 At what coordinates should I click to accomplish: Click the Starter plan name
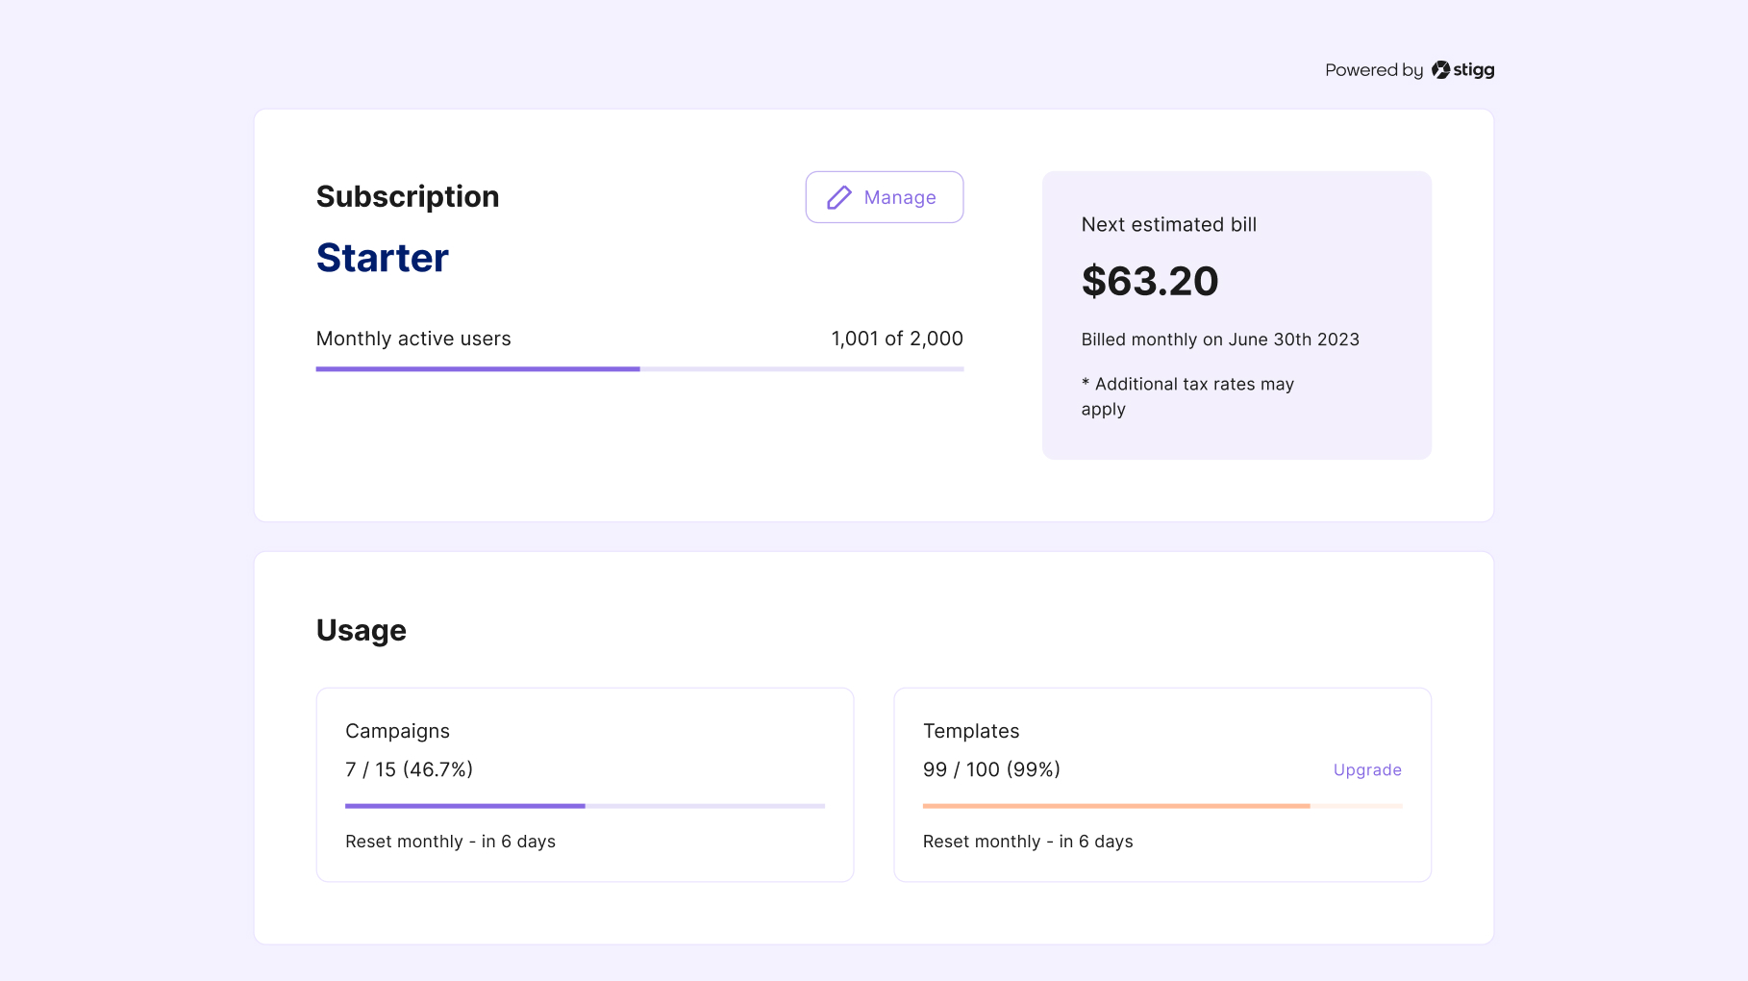point(382,257)
